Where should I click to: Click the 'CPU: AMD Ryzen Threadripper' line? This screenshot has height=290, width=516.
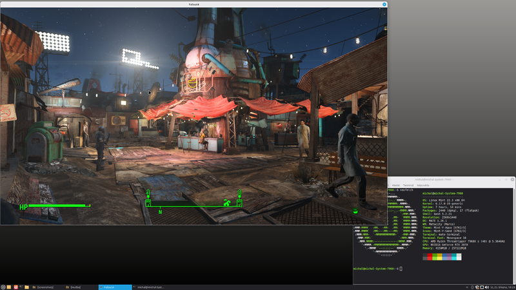point(463,241)
